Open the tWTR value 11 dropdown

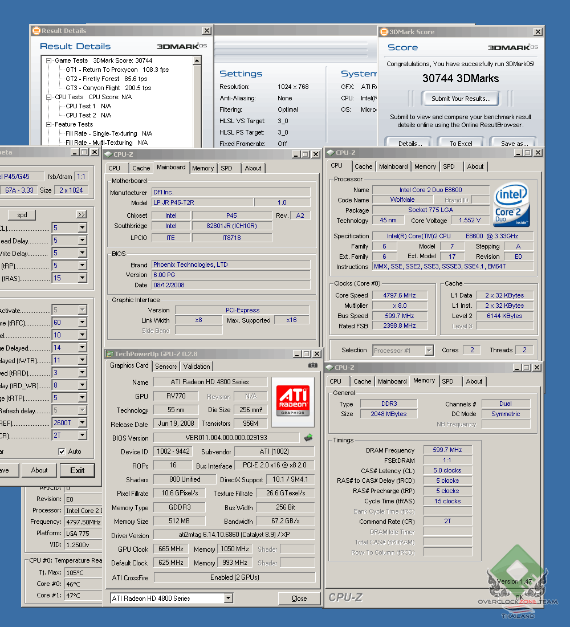[83, 360]
